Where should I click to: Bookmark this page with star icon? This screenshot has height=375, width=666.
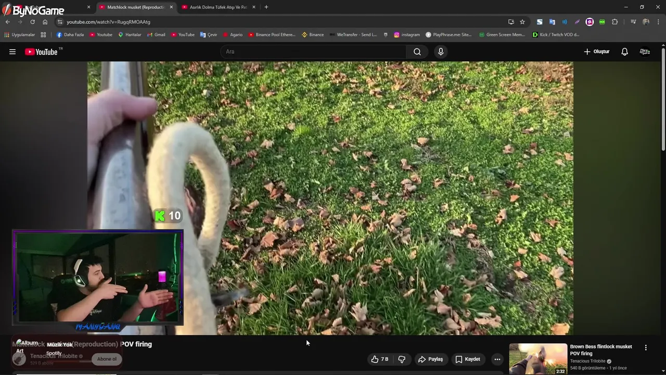coord(522,22)
